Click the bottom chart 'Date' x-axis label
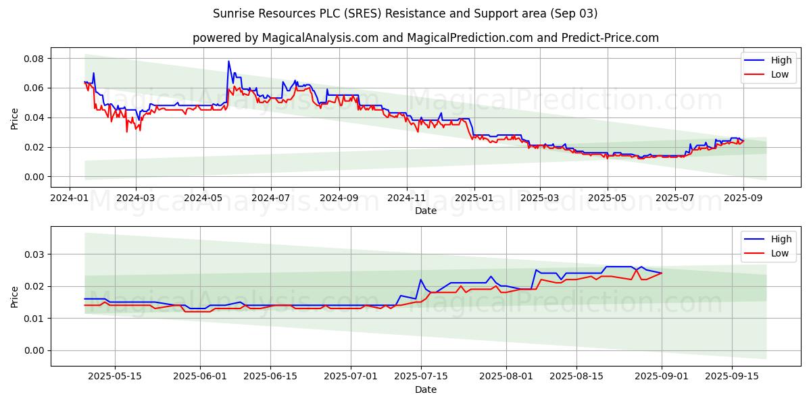The image size is (811, 405). [x=426, y=389]
